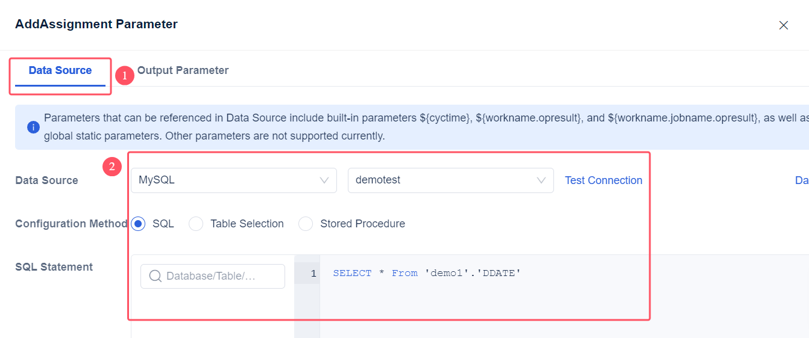Close the AddAssignment Parameter dialog
Screen dimensions: 809x338
pos(783,25)
